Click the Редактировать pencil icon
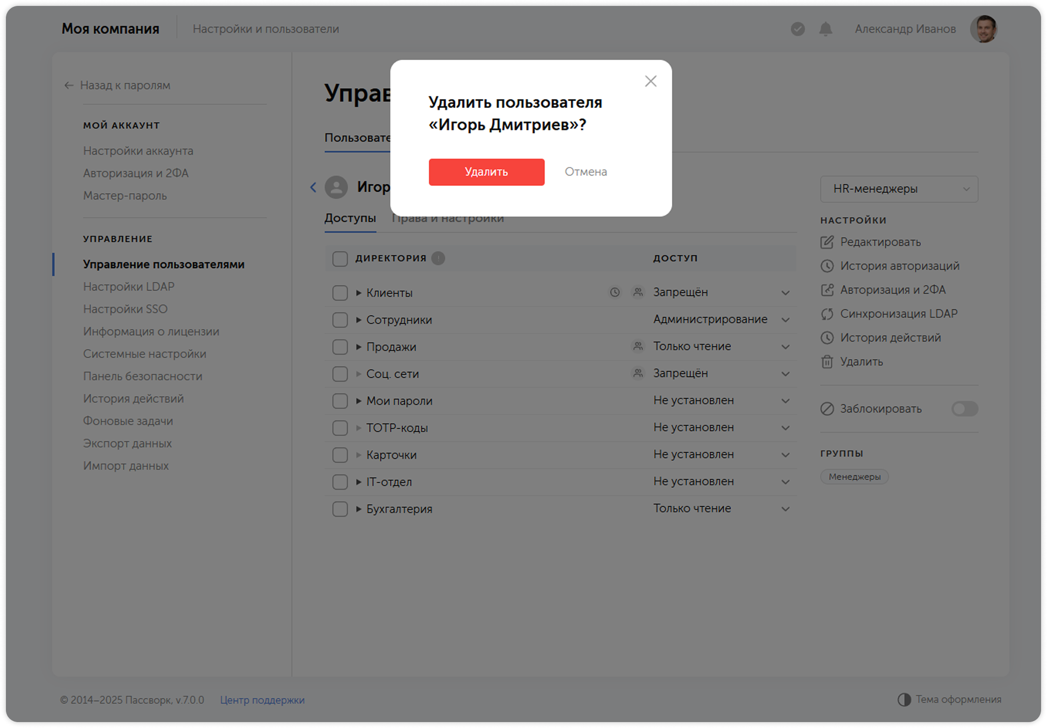The height and width of the screenshot is (728, 1047). click(x=827, y=242)
